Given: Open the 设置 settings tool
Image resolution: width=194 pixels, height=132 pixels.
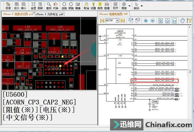Looking at the screenshot, I should tap(93, 6).
